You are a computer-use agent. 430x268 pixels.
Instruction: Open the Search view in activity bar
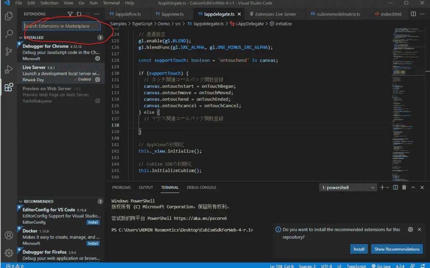pos(9,33)
